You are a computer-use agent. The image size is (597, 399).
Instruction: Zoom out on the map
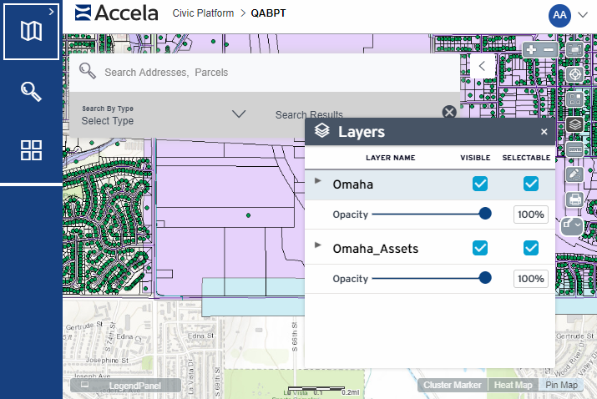549,50
